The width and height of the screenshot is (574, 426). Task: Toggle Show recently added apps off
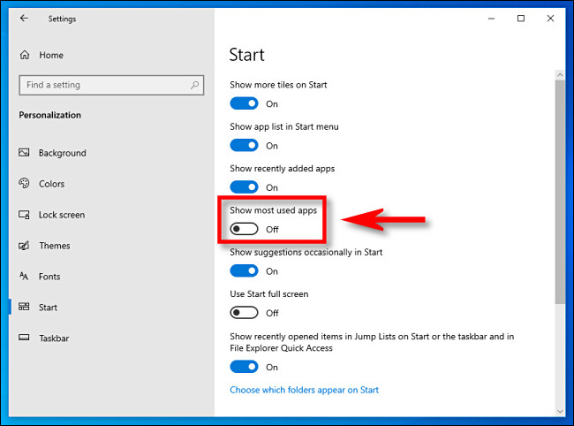[244, 187]
